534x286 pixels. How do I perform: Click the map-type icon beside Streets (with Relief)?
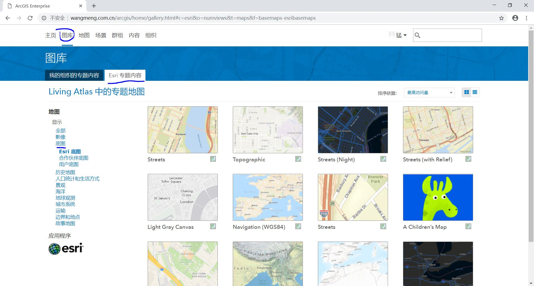click(x=468, y=159)
